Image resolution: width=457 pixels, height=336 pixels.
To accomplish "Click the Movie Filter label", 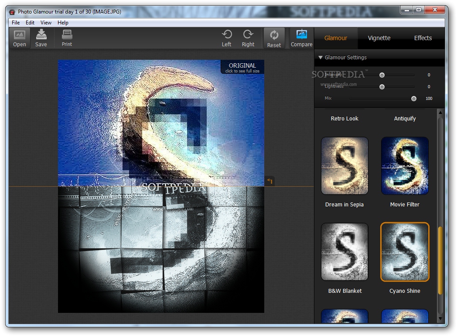I will click(405, 205).
